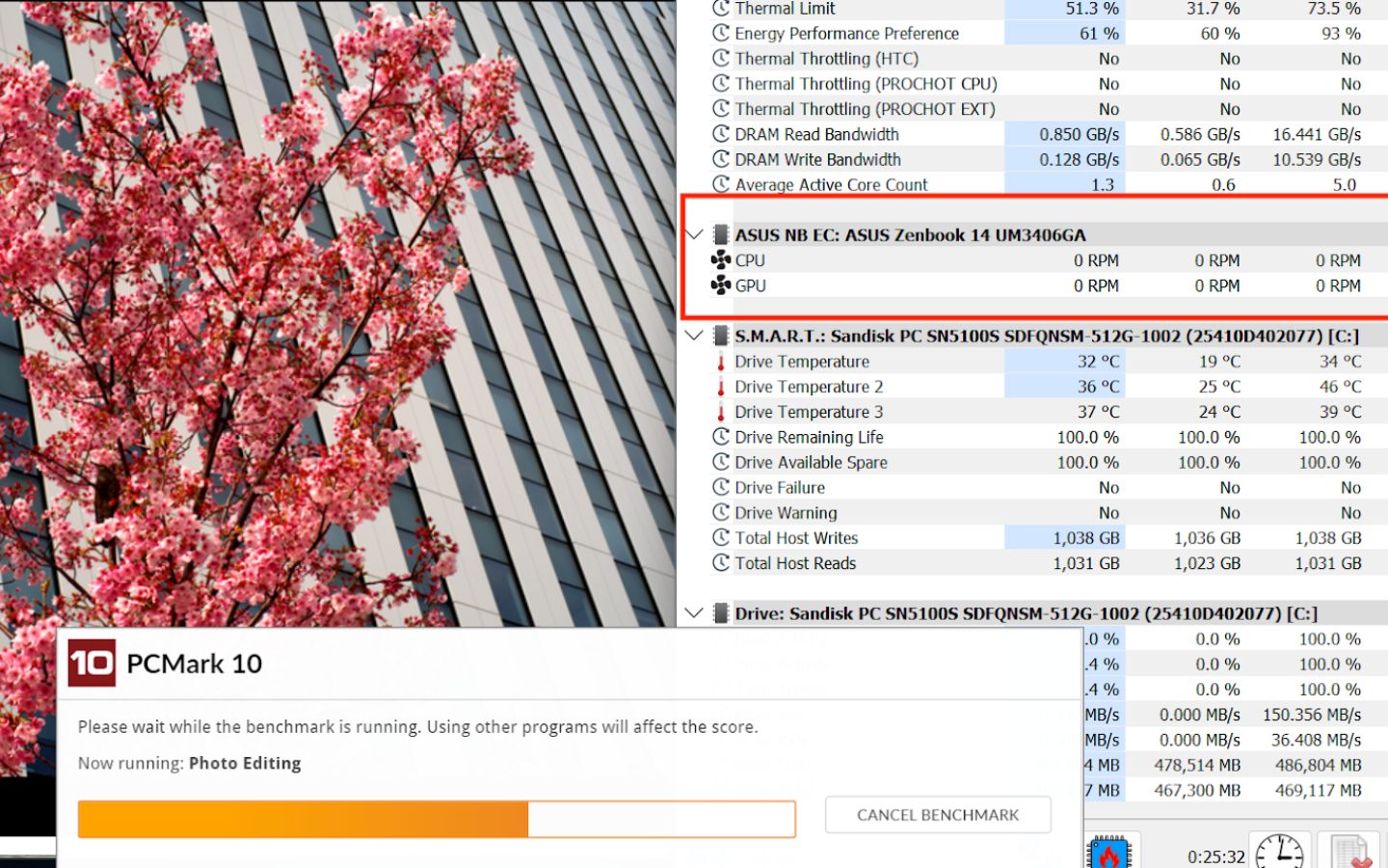The height and width of the screenshot is (868, 1388).
Task: Click the 1,023 GB minimum host reads value
Action: [x=1207, y=563]
